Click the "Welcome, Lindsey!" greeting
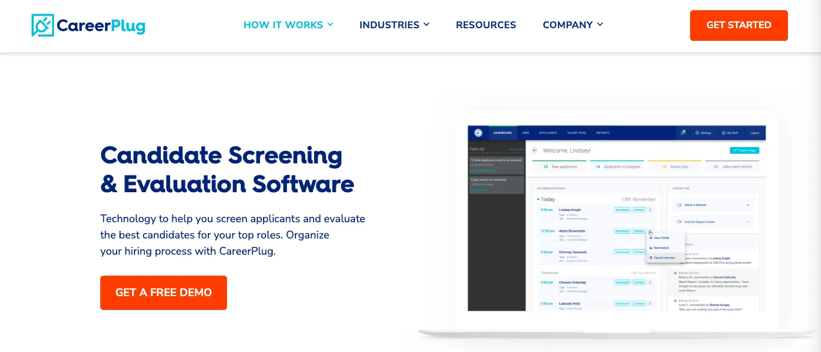 568,150
